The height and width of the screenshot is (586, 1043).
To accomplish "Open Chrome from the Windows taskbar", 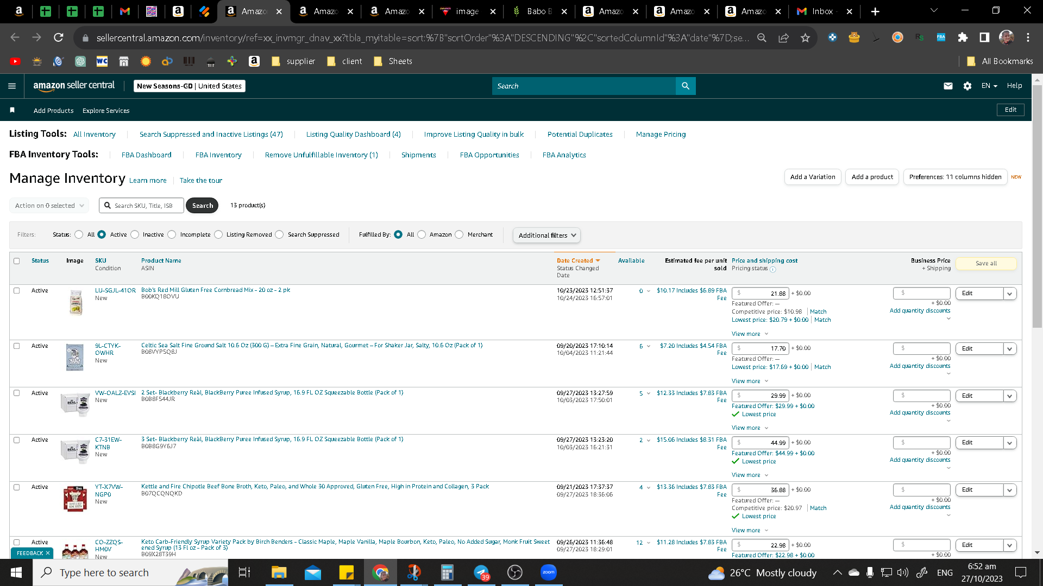I will point(380,572).
